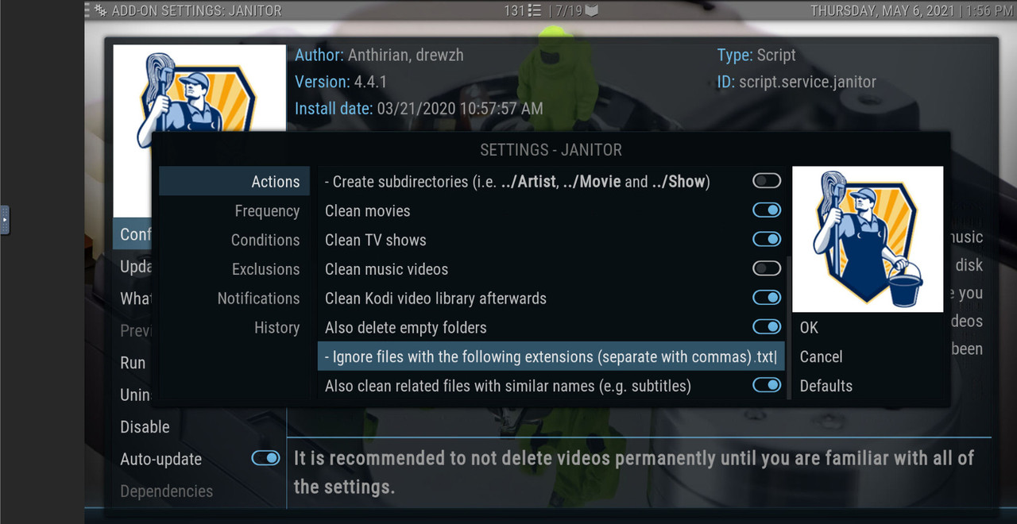Click the Settings - Janitor dialog title

coord(551,149)
